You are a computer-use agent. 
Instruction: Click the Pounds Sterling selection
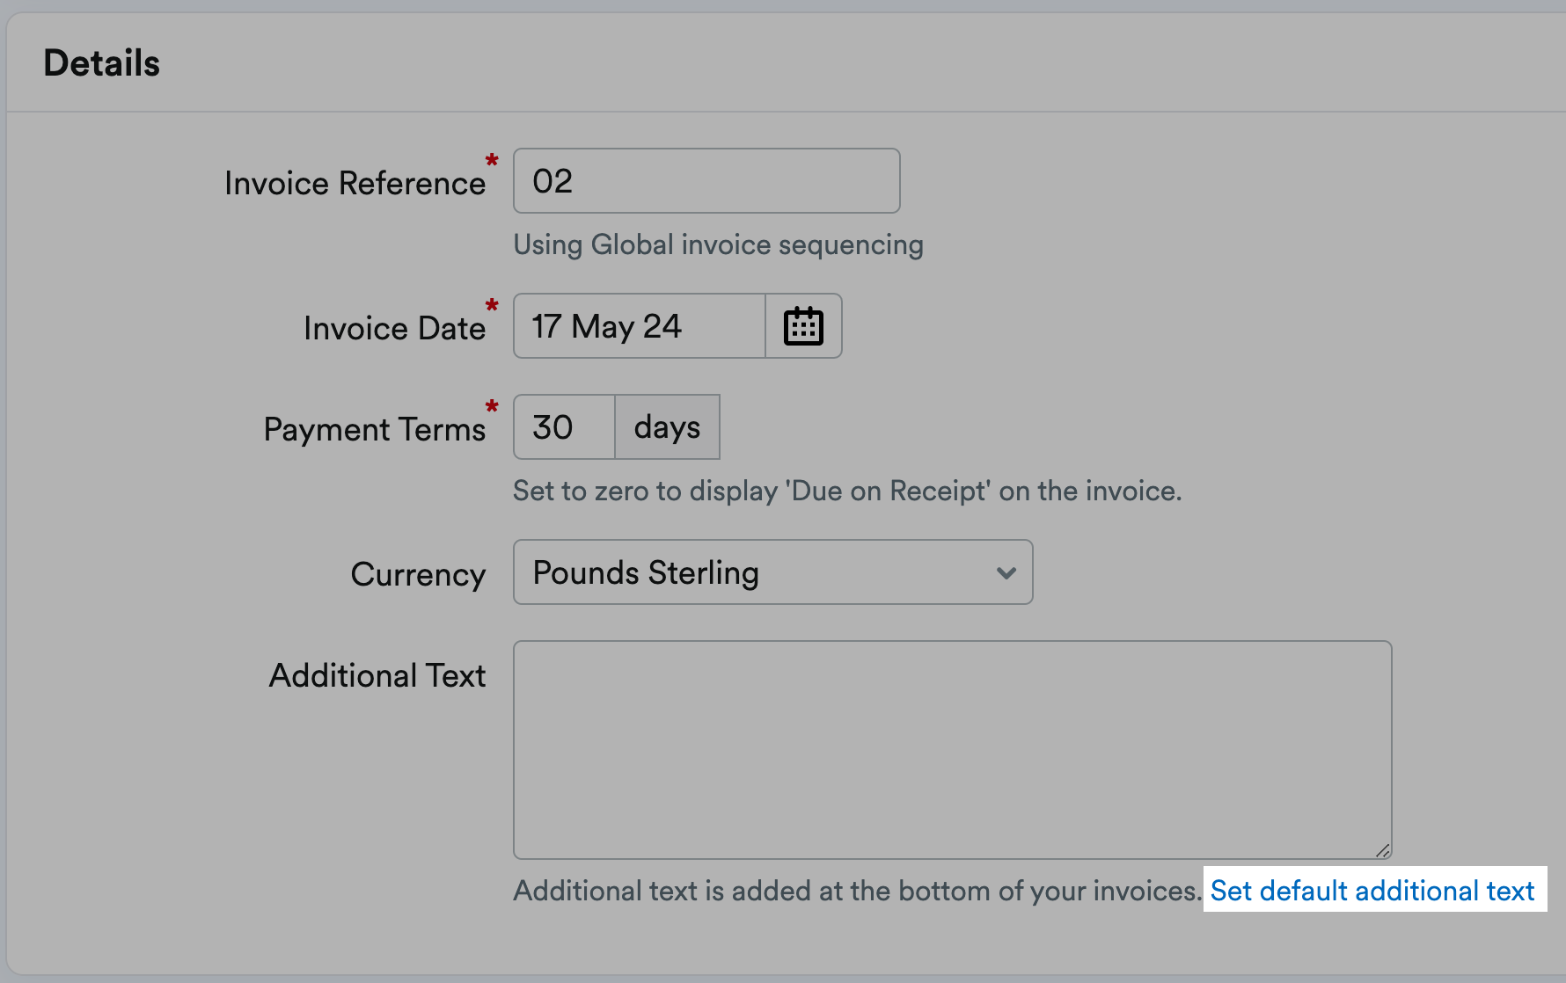645,572
